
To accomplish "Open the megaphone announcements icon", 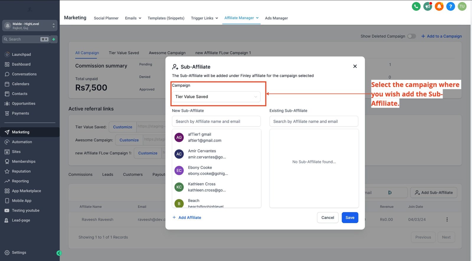I will click(427, 6).
